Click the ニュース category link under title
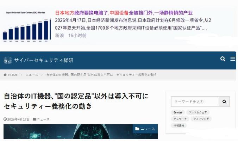238x141 pixels. pos(43,119)
